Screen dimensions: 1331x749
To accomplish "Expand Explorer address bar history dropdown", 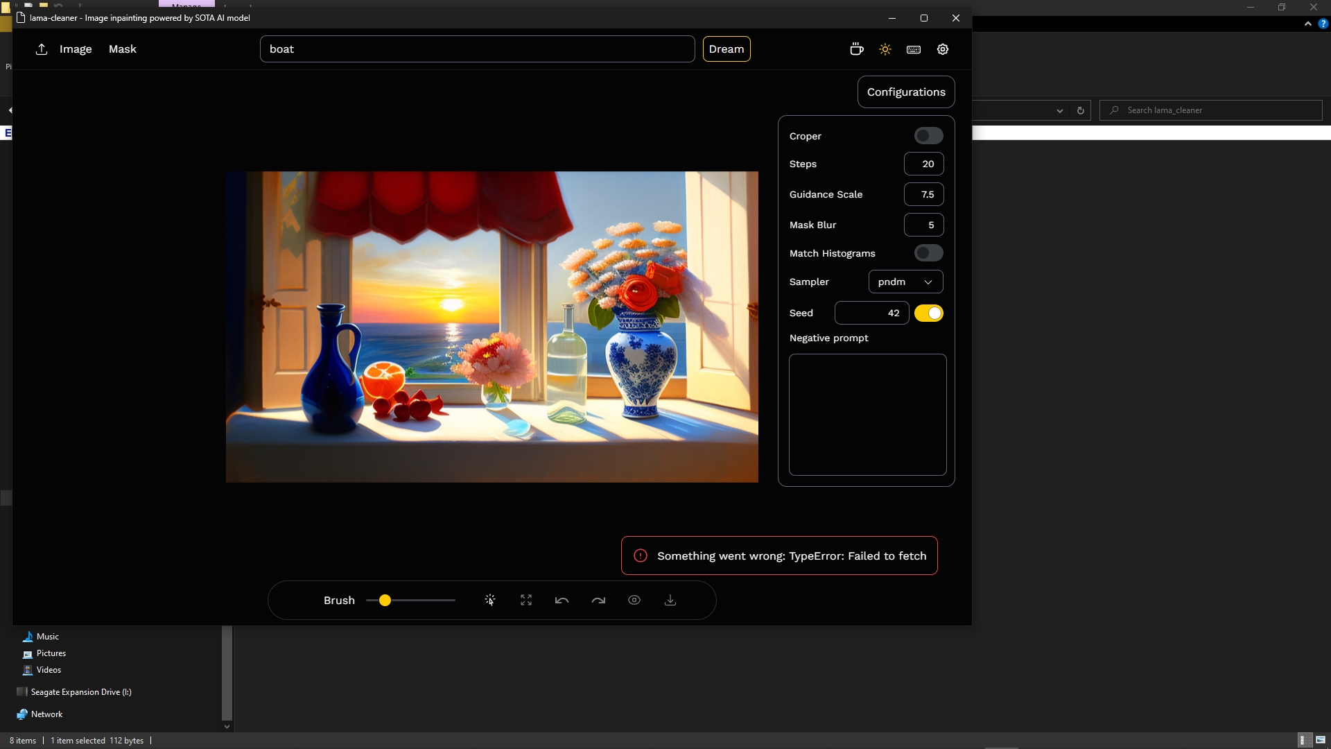I will coord(1059,110).
